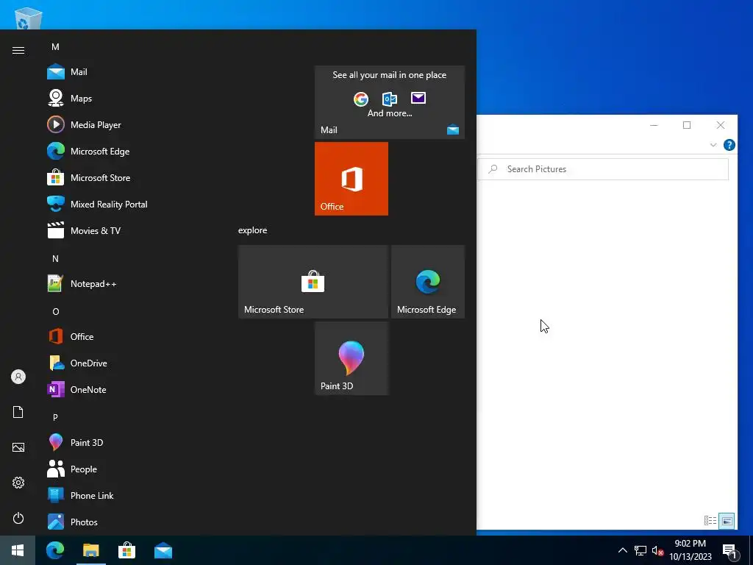Open network status tray icon
The width and height of the screenshot is (753, 565).
pos(640,550)
